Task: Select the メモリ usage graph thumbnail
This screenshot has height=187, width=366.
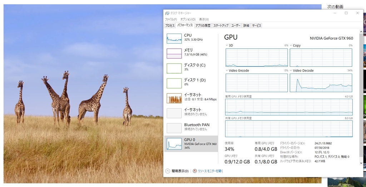Action: click(x=174, y=54)
